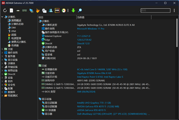This screenshot has width=179, height=120.
Task: Open the AMI (06/06/2024) BIOS link
Action: pos(86,92)
